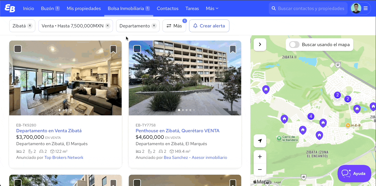Open Top Brokers Network advertiser link
The image size is (376, 186).
tap(64, 158)
